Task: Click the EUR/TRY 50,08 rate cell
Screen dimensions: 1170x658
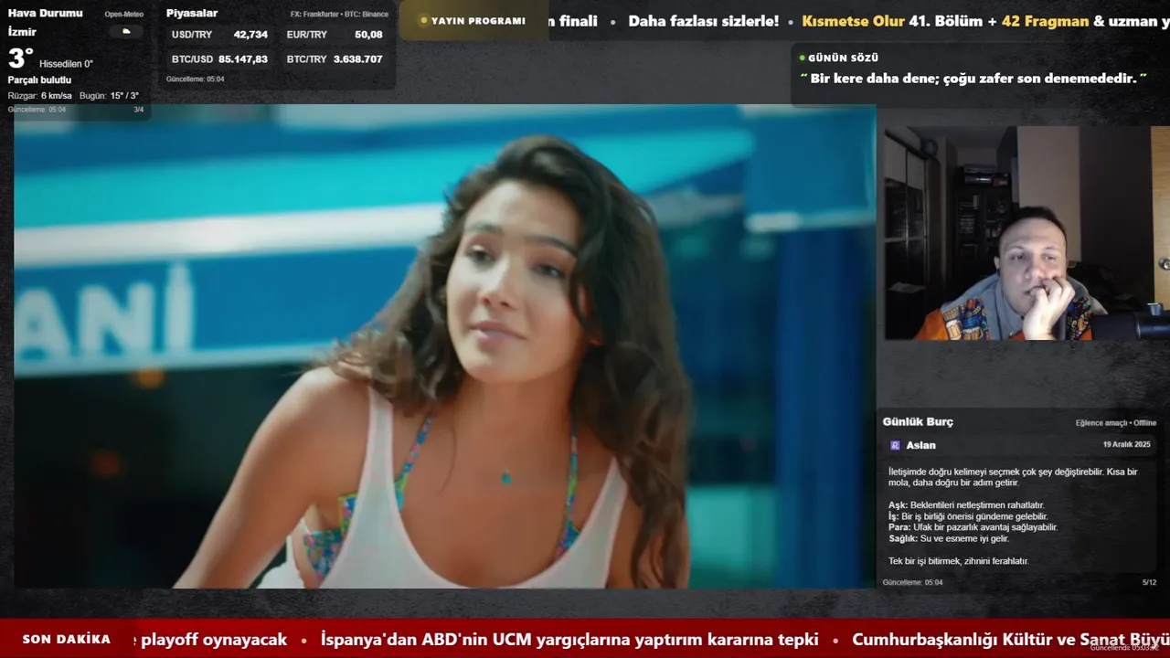Action: [x=335, y=35]
